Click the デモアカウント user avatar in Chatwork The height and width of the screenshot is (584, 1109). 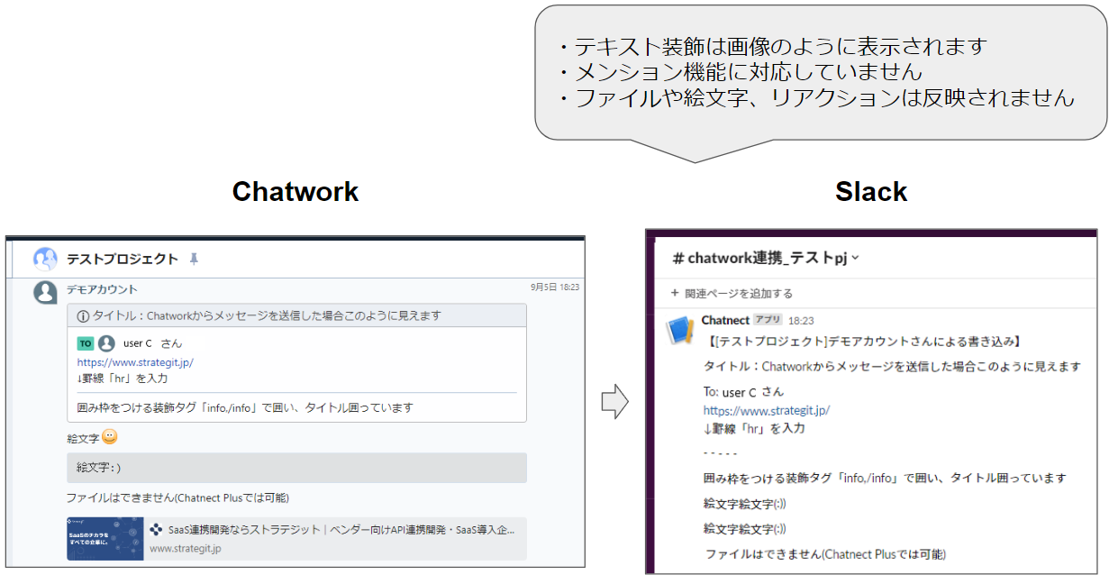(45, 292)
